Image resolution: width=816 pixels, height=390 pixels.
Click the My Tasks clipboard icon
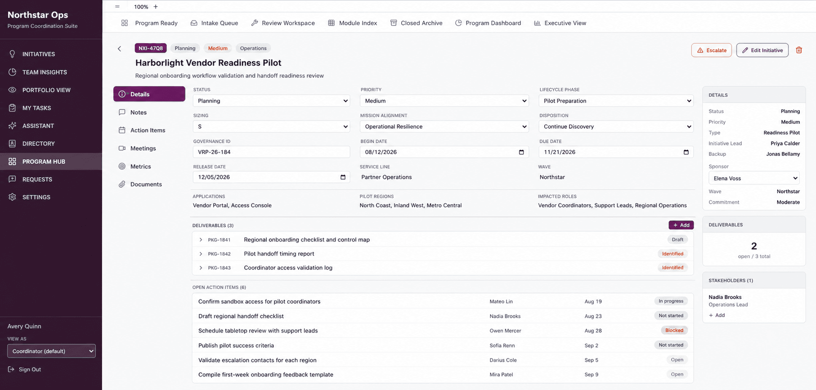click(12, 108)
